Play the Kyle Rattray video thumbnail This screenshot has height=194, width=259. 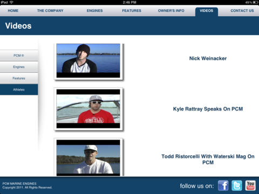point(88,109)
